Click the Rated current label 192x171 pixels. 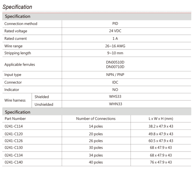[x=15, y=38]
